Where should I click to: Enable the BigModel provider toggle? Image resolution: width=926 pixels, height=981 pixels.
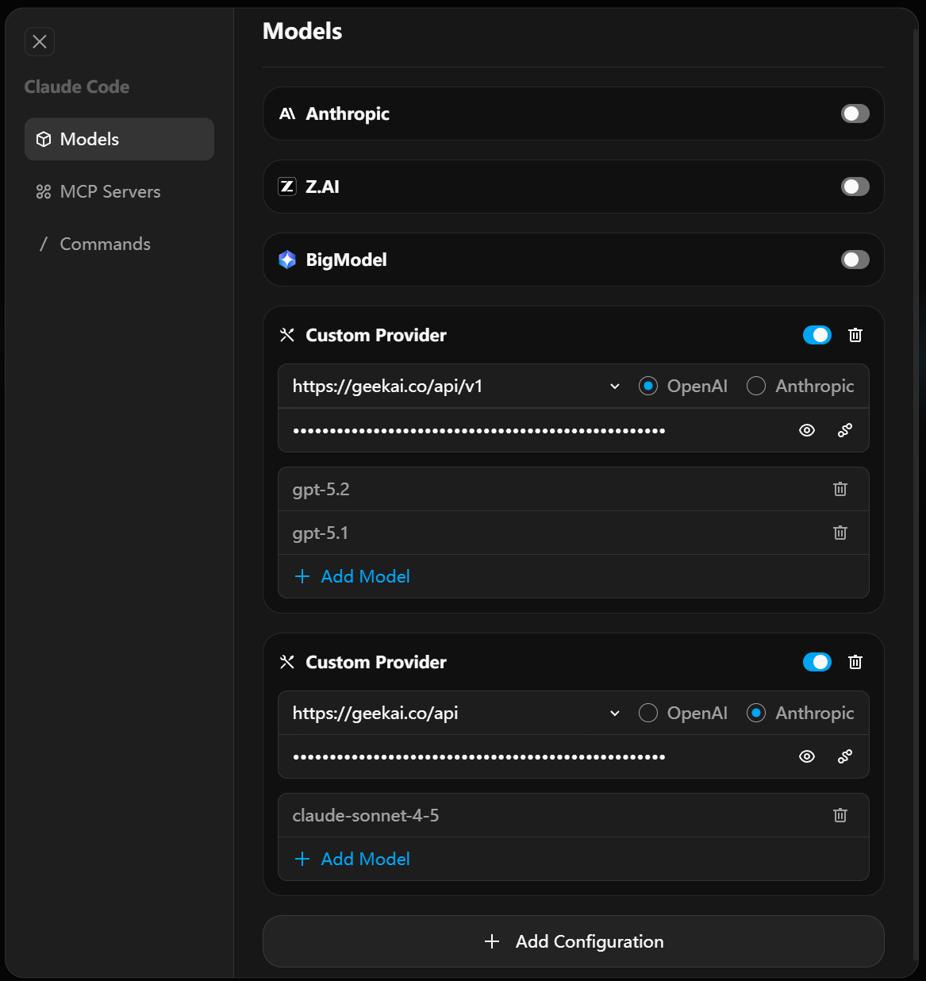[x=855, y=260]
